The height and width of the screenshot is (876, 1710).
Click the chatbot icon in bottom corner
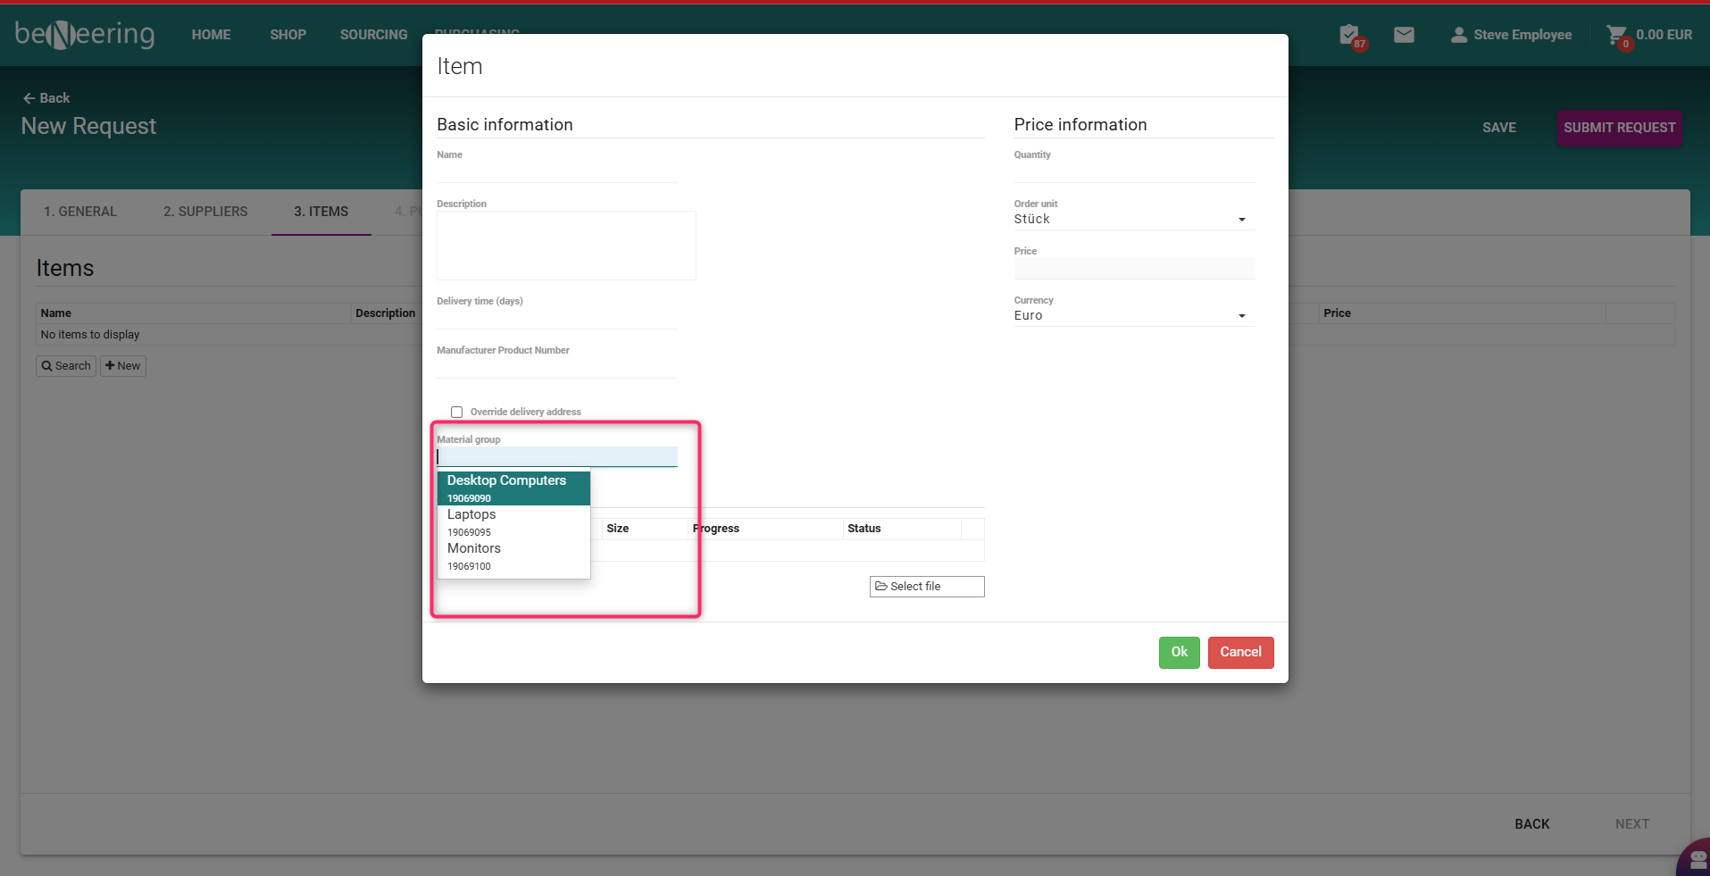1697,859
